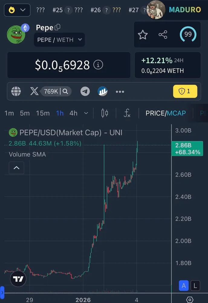Share the Pepe pair page
208x303 pixels.
click(x=163, y=35)
